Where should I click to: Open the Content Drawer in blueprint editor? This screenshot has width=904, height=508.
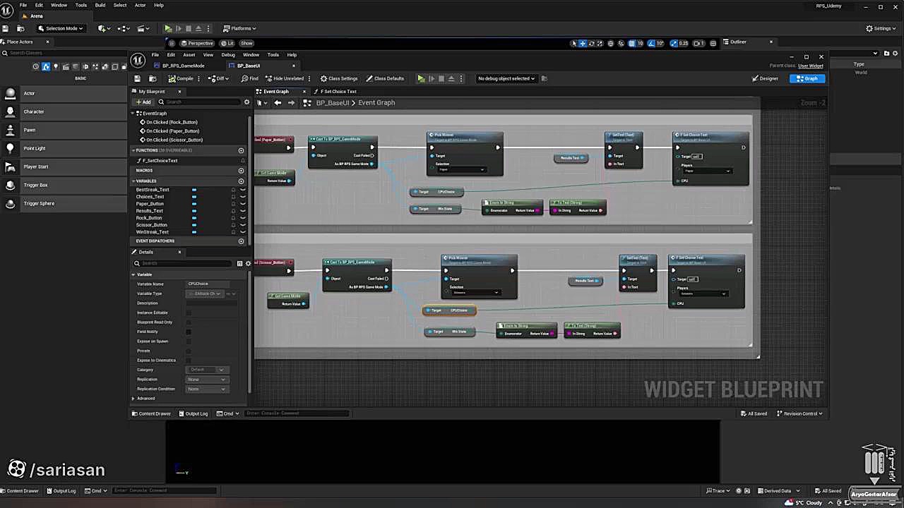click(151, 413)
